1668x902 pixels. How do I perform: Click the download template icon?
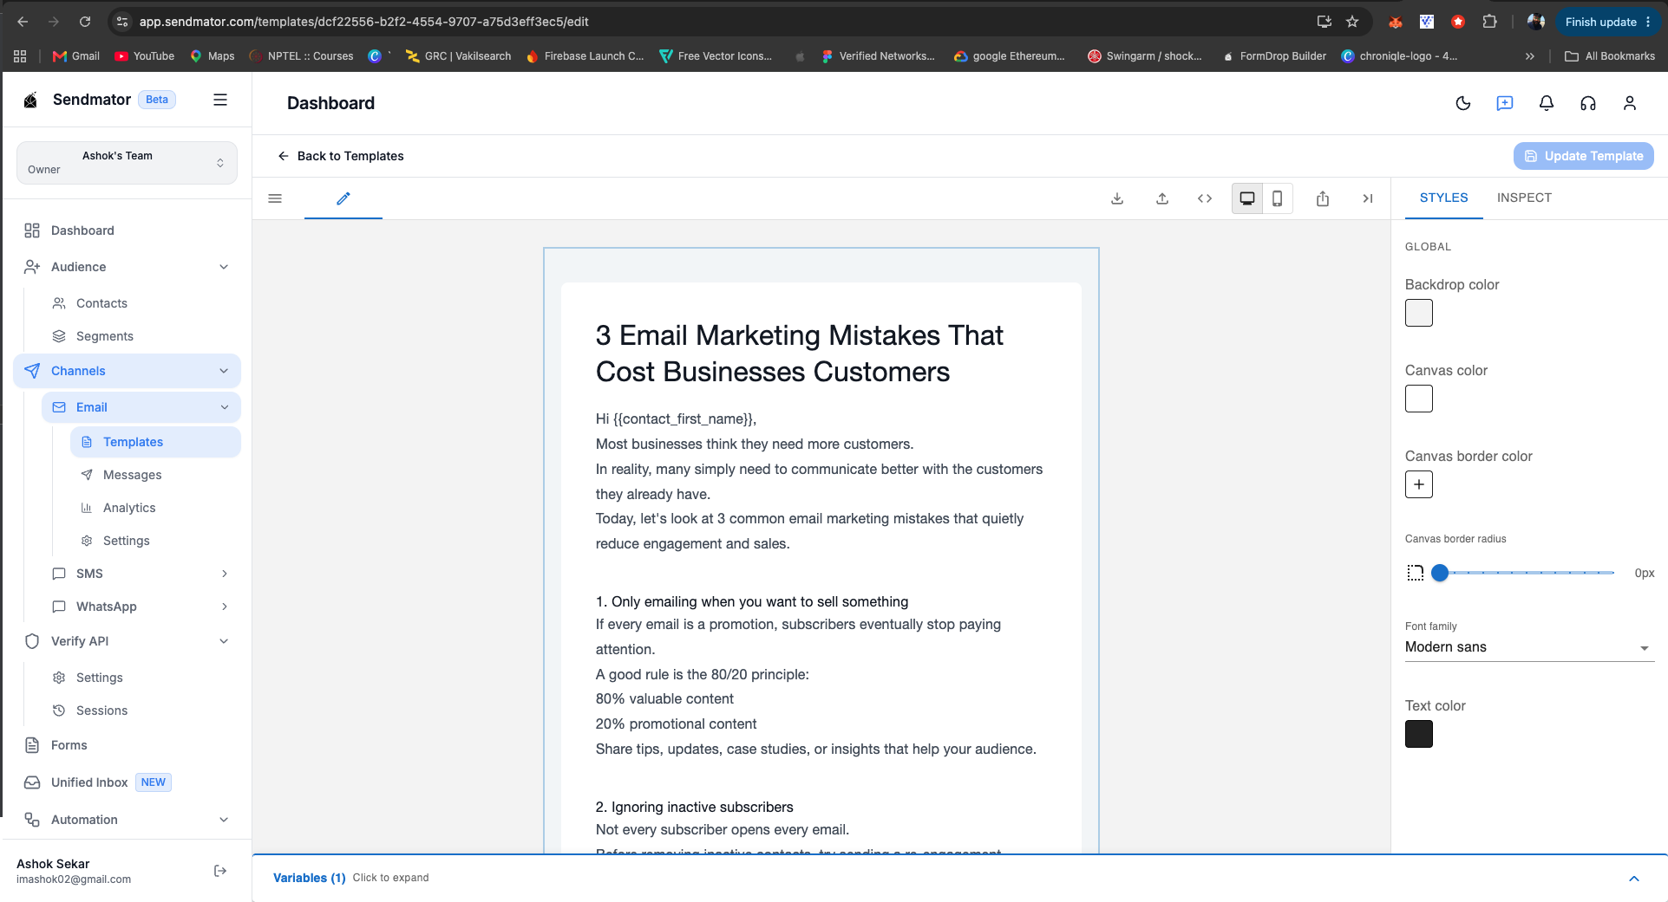coord(1117,198)
